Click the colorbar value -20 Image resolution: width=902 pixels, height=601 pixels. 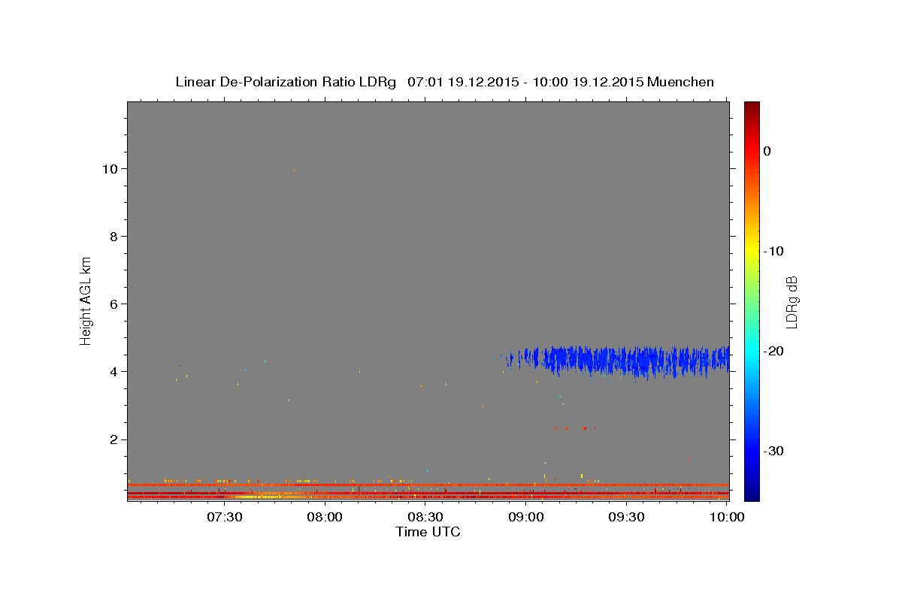773,351
